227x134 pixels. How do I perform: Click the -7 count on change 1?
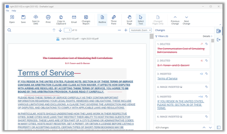coord(202,44)
